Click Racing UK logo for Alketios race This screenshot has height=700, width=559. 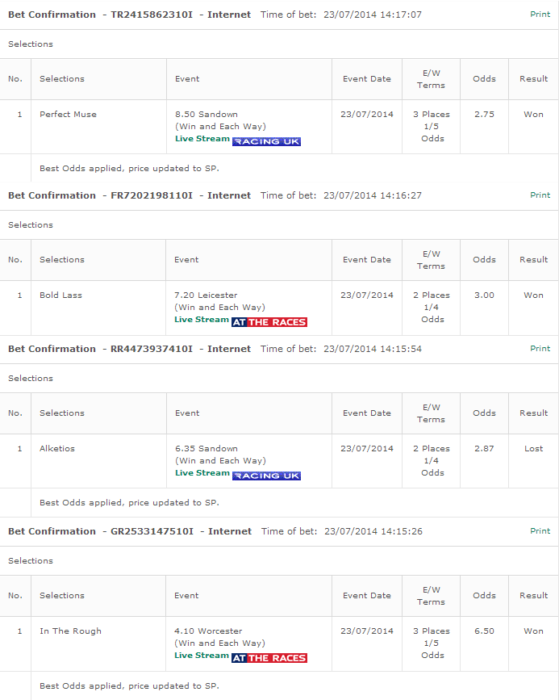pyautogui.click(x=266, y=476)
